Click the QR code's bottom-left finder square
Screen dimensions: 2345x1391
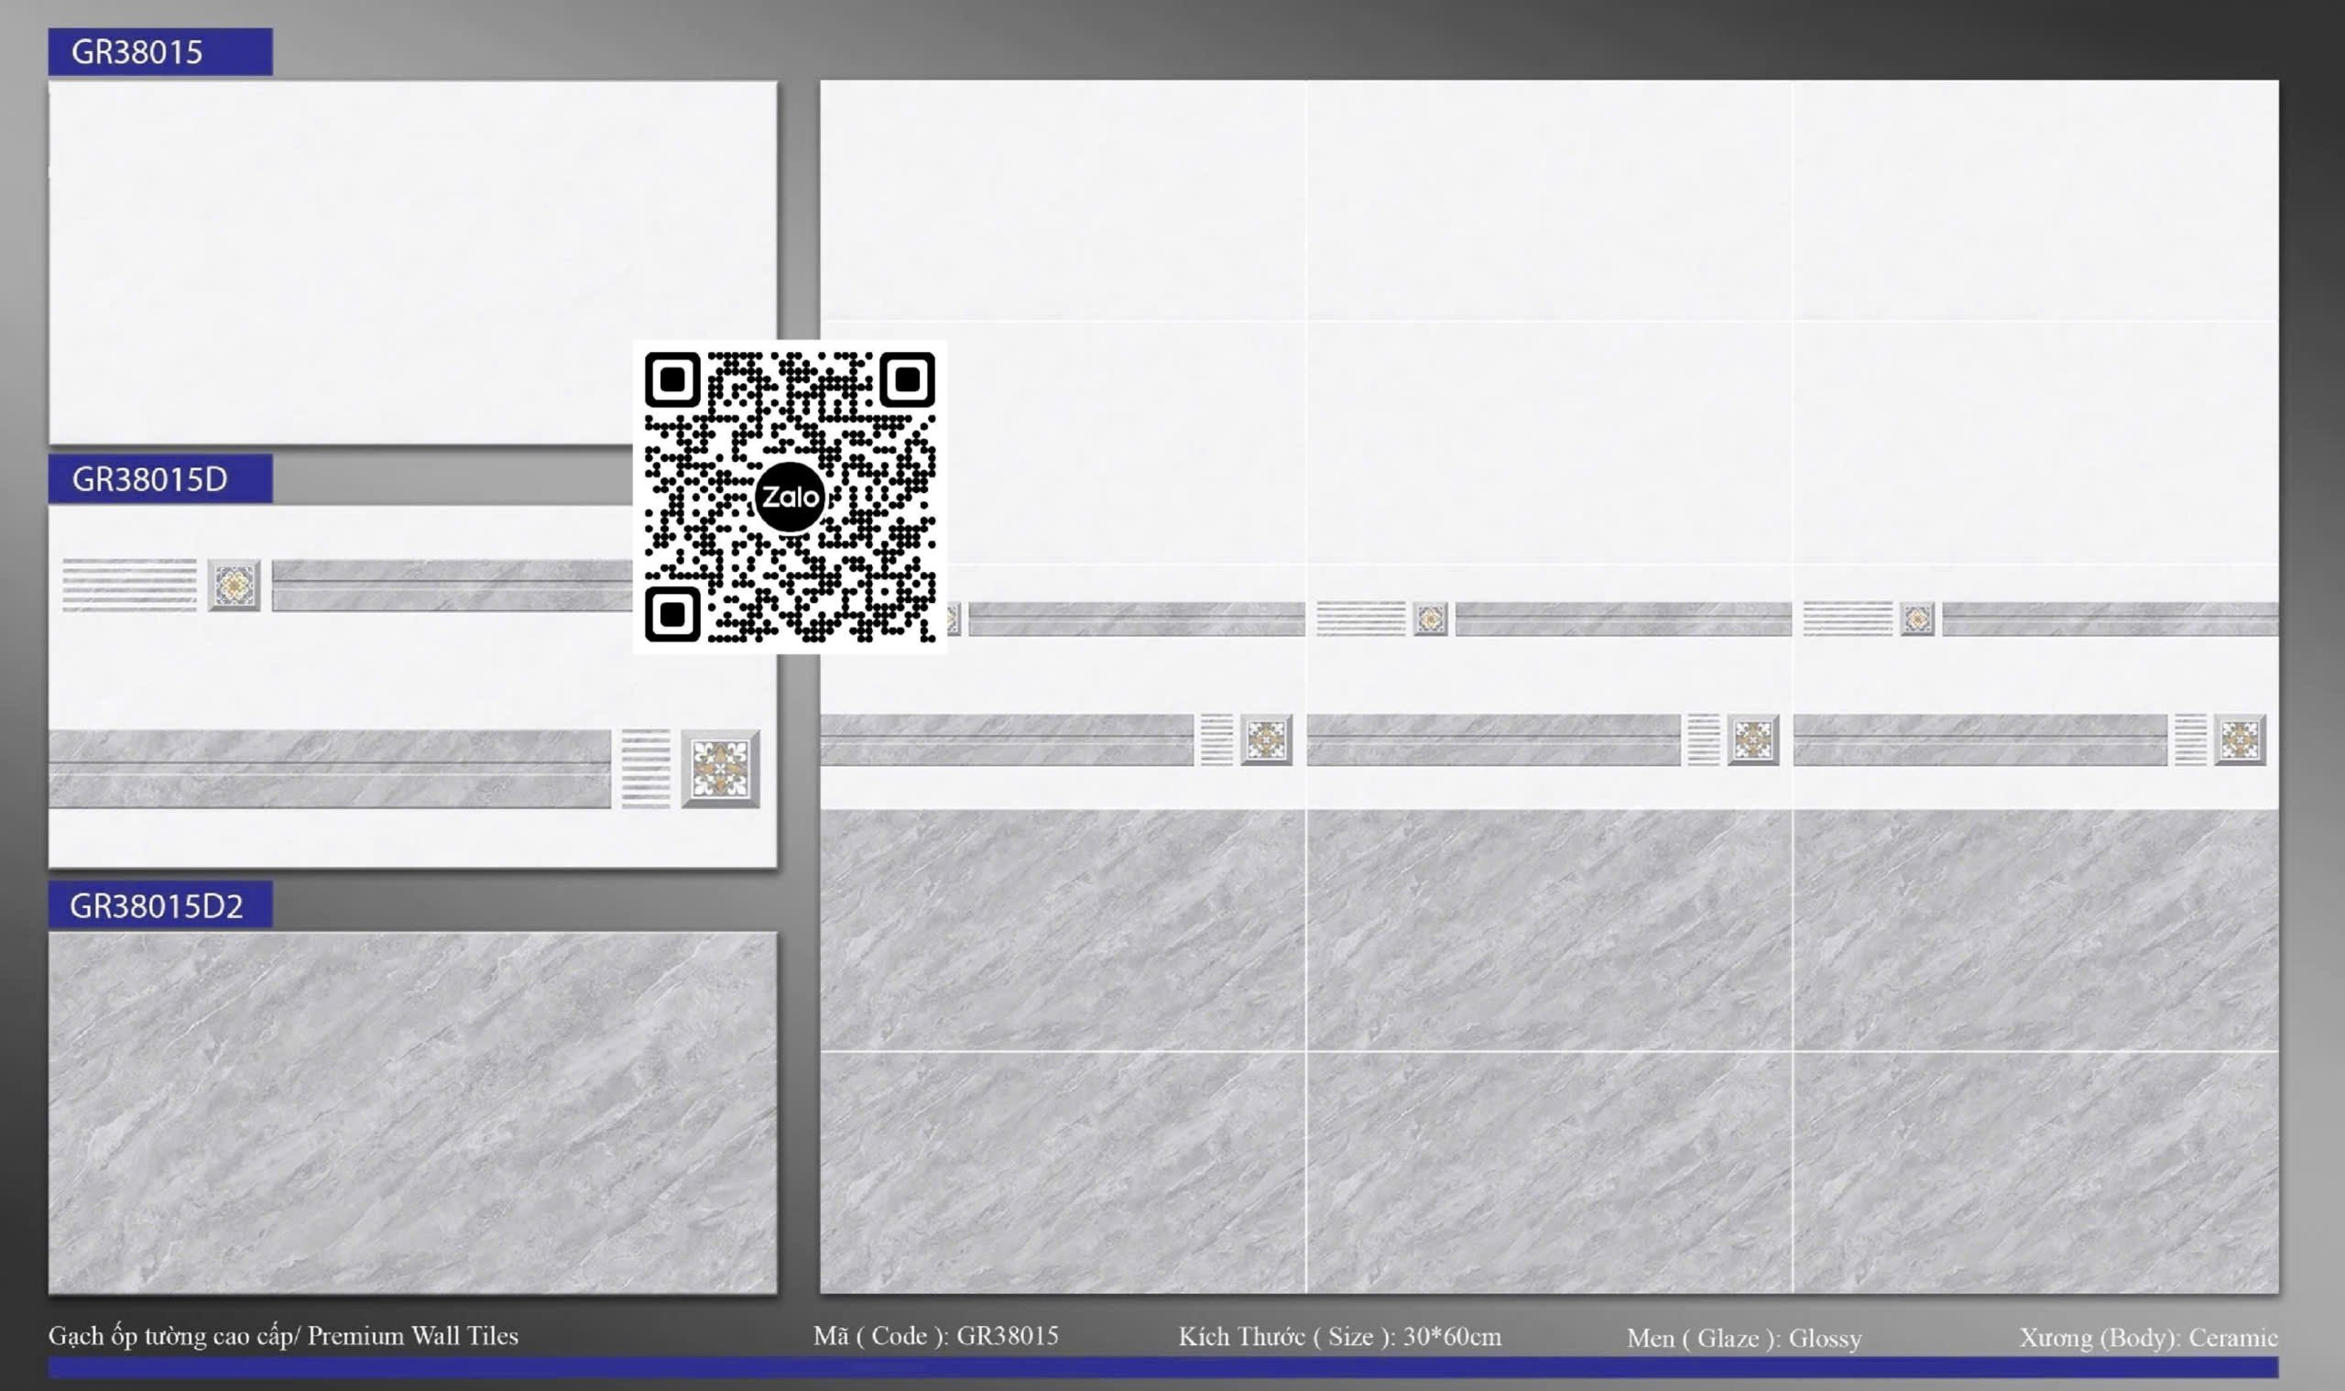(x=672, y=614)
